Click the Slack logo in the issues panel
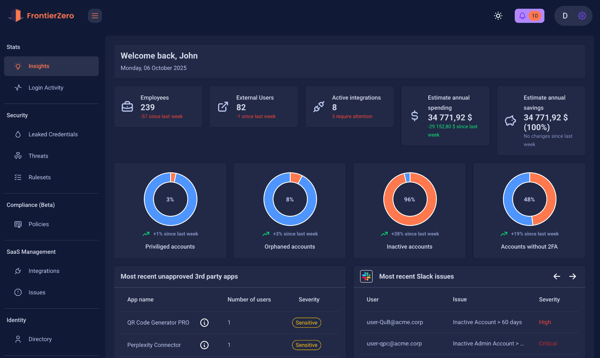Viewport: 600px width, 358px height. pos(367,276)
